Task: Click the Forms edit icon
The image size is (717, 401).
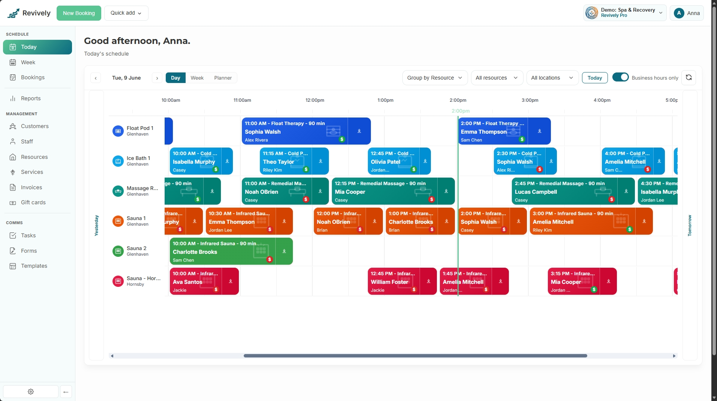Action: 13,251
